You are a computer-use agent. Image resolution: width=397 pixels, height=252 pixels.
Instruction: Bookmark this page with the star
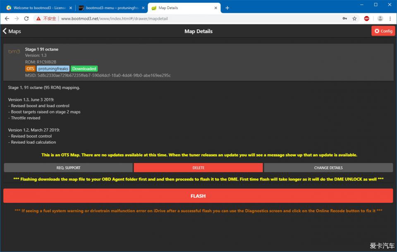pyautogui.click(x=354, y=19)
